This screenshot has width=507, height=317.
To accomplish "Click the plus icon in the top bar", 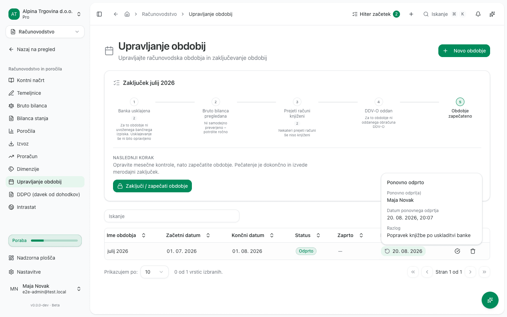I will tap(411, 14).
